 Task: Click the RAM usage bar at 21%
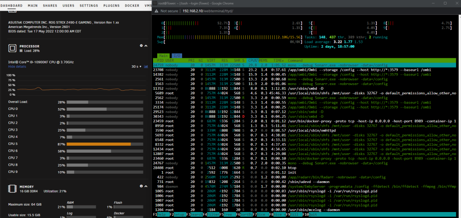coord(81,207)
